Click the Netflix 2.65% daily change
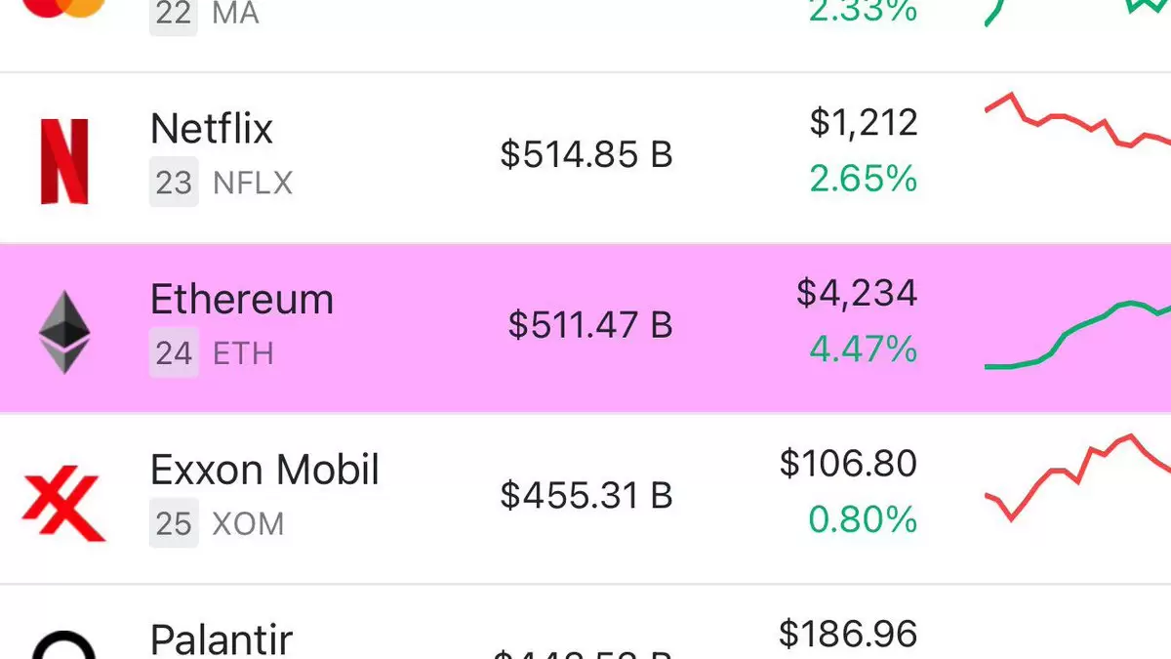The image size is (1171, 659). 863,179
